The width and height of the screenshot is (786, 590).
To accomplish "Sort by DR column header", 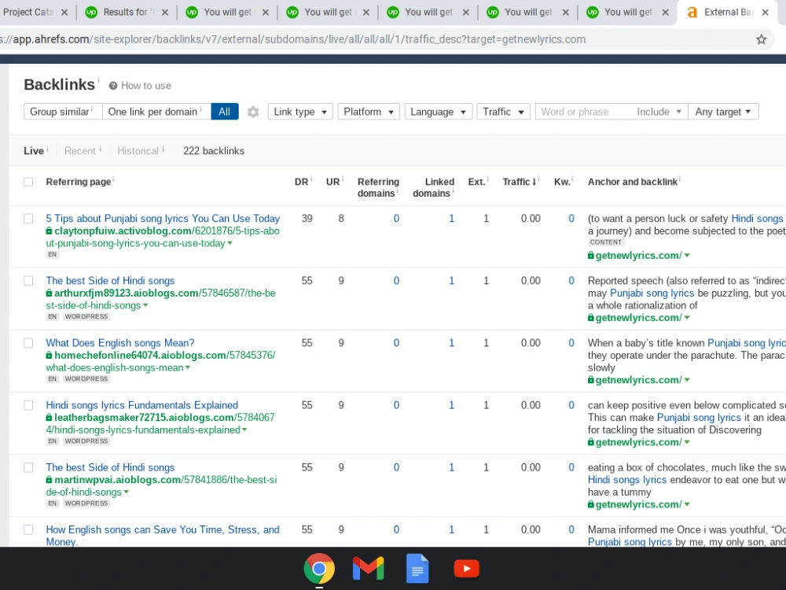I will pos(301,182).
